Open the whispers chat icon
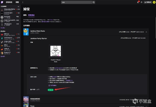This screenshot has width=156, height=107. pyautogui.click(x=142, y=2)
